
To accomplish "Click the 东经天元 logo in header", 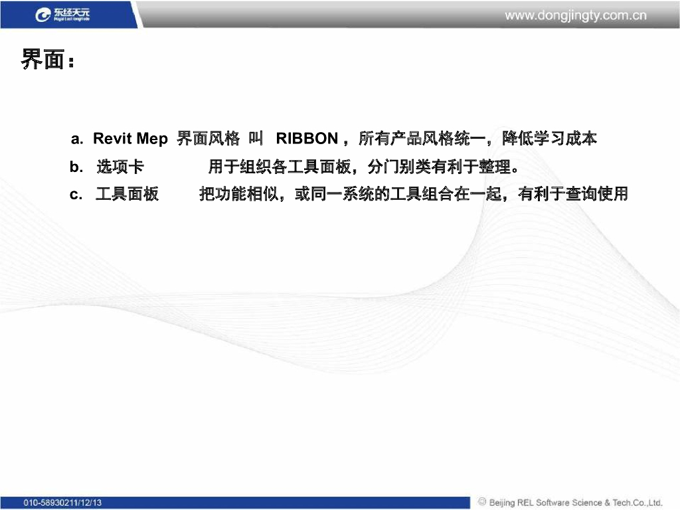I will 62,15.
